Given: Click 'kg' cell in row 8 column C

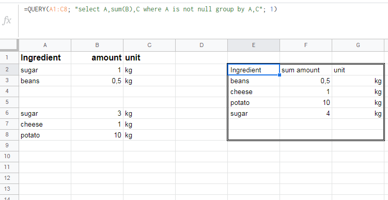Looking at the screenshot, I should tap(149, 135).
